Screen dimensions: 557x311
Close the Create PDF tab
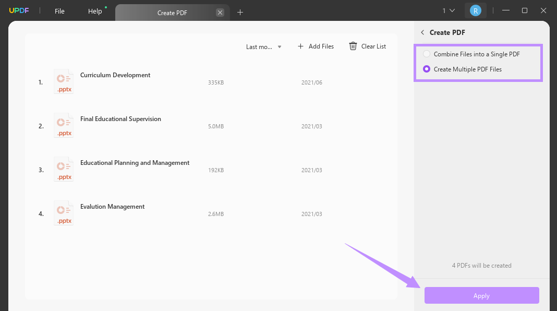(x=220, y=13)
